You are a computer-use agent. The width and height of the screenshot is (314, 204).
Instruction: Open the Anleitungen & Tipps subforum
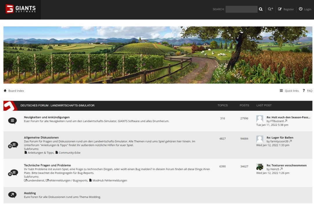41,153
